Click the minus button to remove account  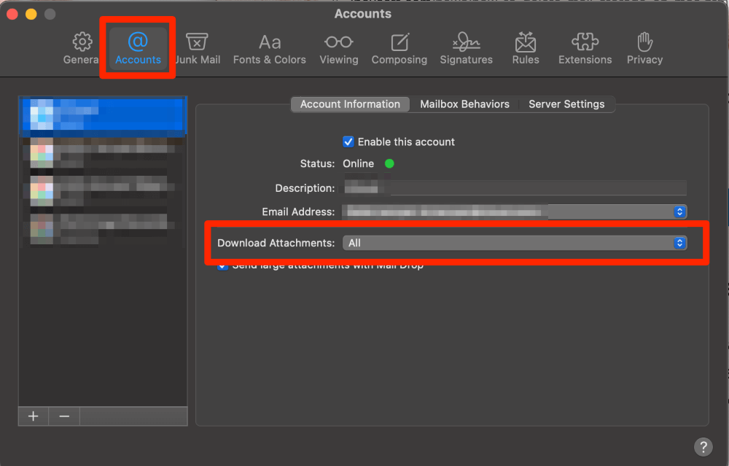pos(64,416)
